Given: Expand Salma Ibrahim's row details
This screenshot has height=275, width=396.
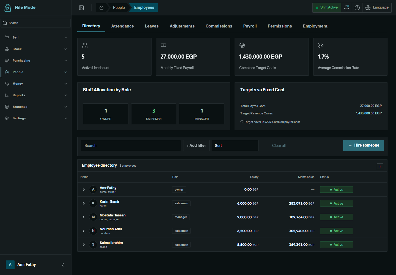Looking at the screenshot, I should [84, 245].
